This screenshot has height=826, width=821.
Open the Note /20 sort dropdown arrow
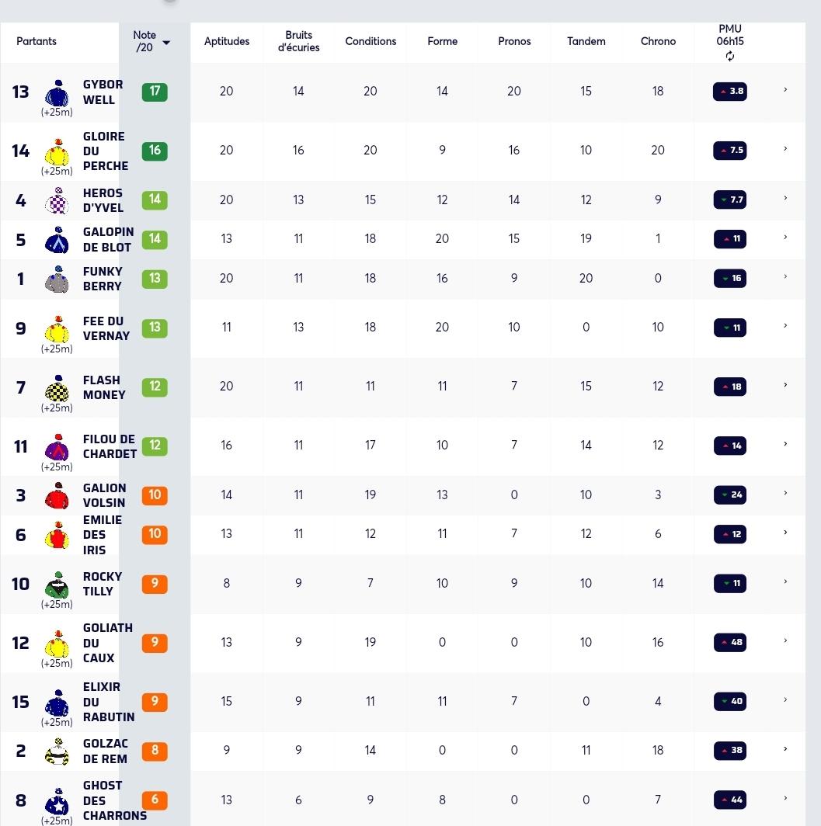point(166,43)
